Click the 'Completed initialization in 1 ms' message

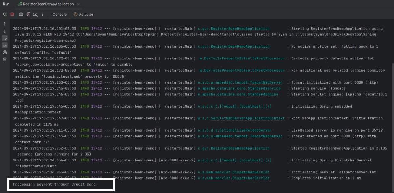(x=326, y=178)
